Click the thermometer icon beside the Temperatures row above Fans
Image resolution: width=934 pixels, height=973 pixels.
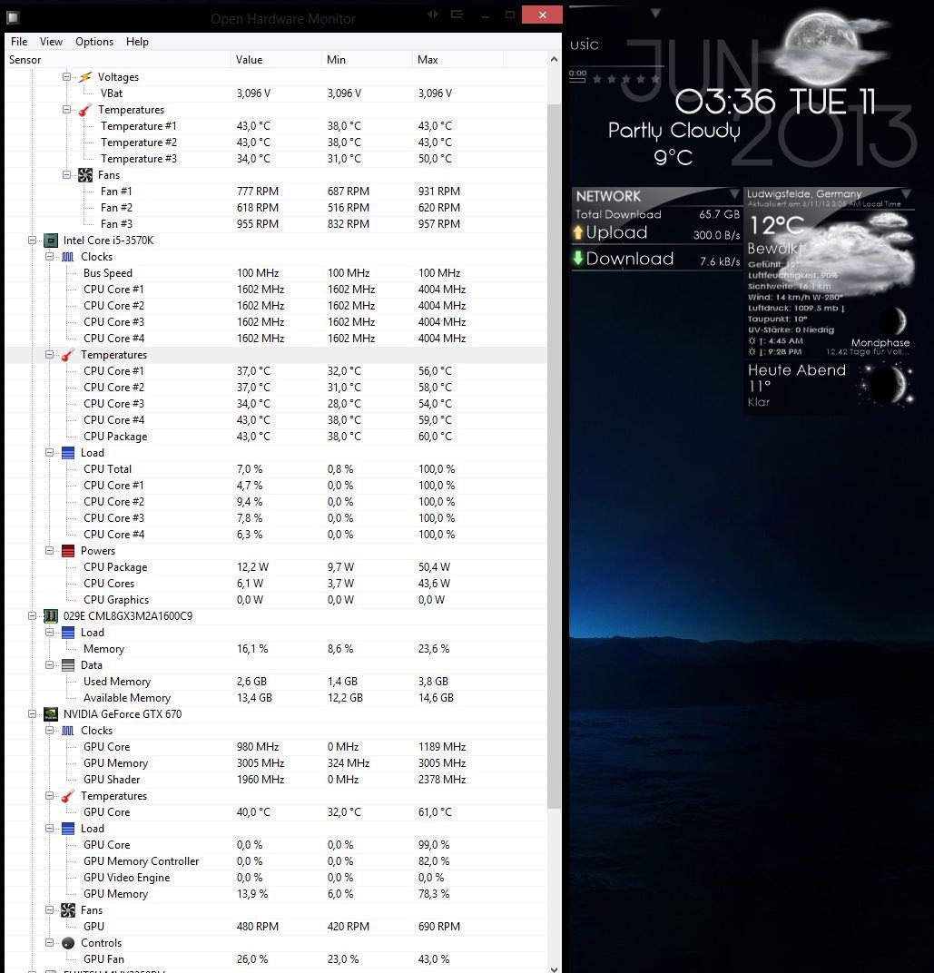[x=85, y=110]
